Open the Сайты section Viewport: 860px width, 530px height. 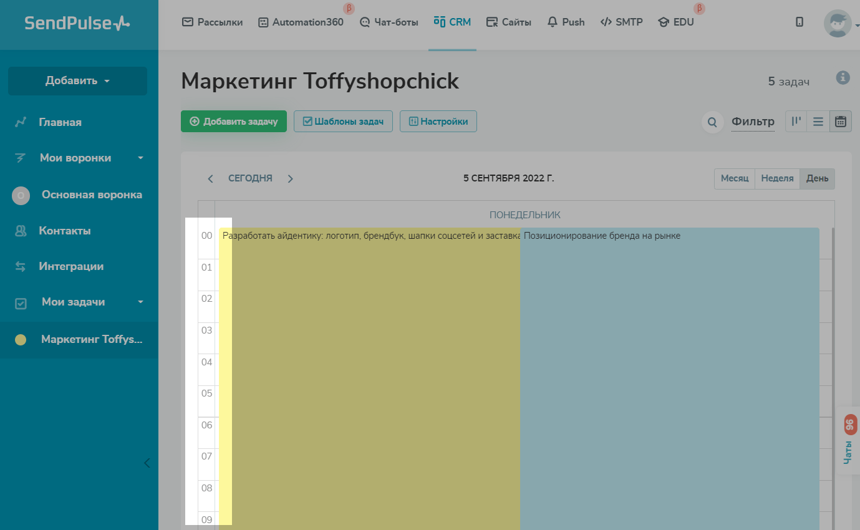(509, 22)
